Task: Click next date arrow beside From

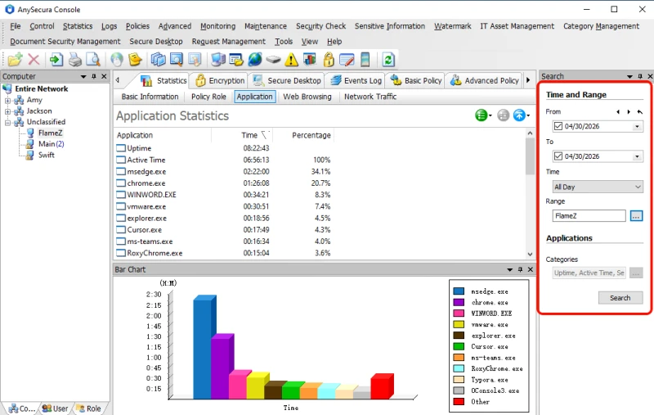Action: tap(629, 112)
